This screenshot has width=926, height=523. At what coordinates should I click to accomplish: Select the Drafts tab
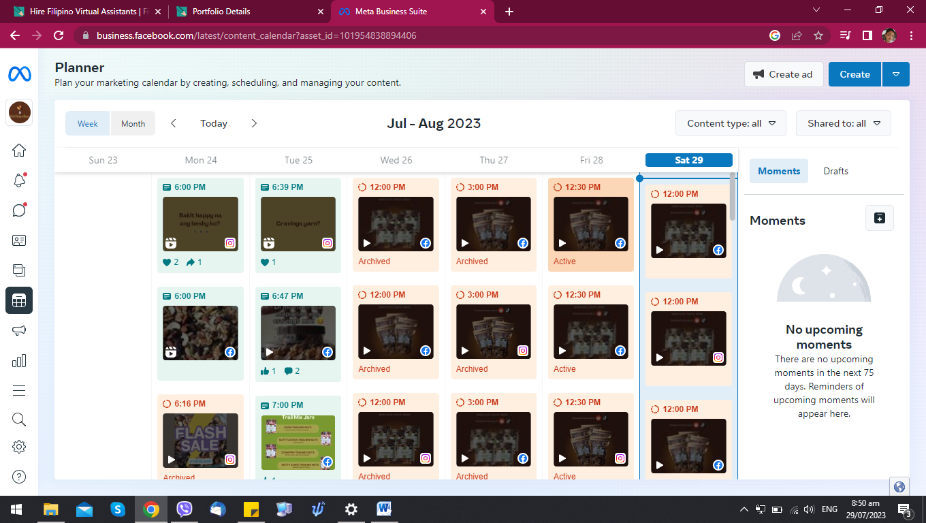pyautogui.click(x=835, y=171)
